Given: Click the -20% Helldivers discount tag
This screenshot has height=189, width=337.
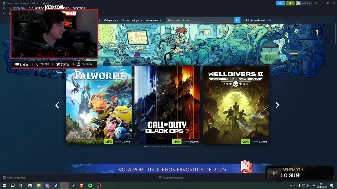Looking at the screenshot, I should pos(245,141).
